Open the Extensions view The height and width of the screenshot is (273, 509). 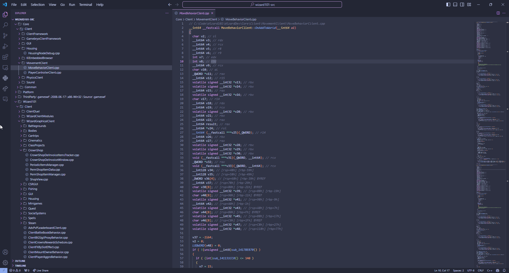5,57
